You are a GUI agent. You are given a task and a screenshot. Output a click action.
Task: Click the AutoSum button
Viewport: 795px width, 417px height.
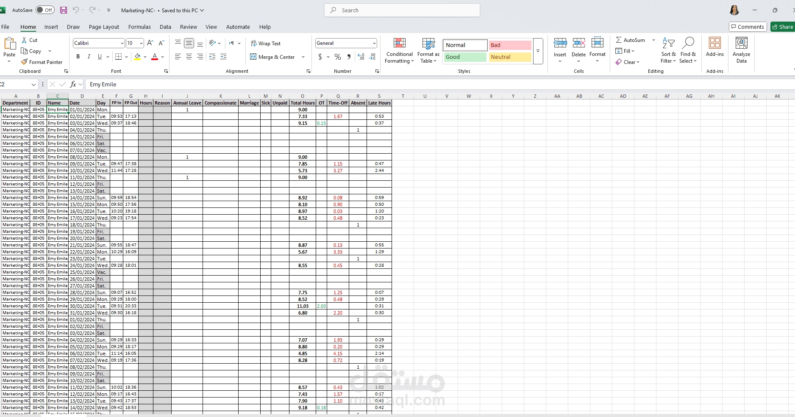click(631, 40)
